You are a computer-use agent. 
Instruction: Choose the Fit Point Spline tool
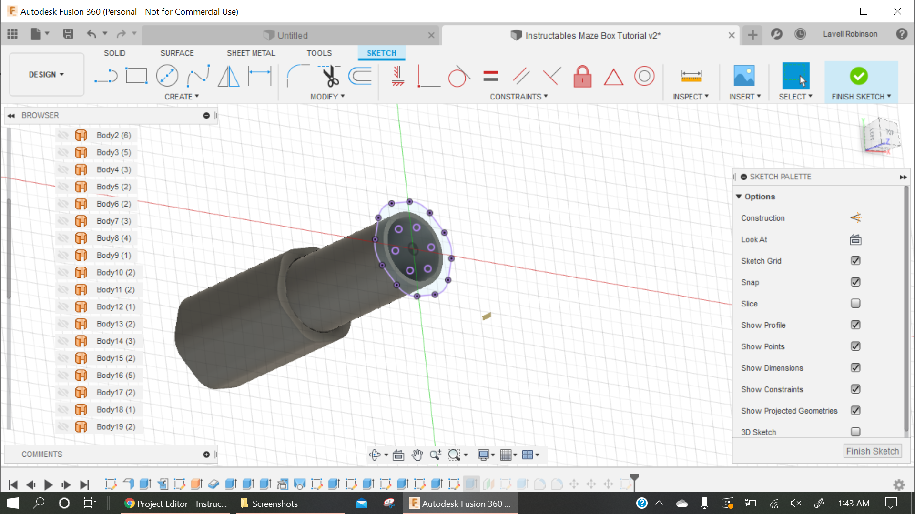coord(198,76)
